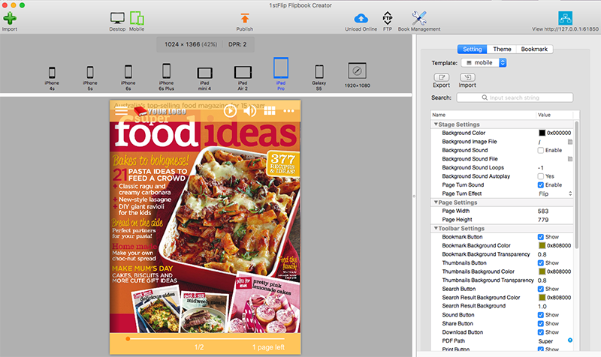The height and width of the screenshot is (357, 601).
Task: Click the settings Search input field
Action: point(515,97)
